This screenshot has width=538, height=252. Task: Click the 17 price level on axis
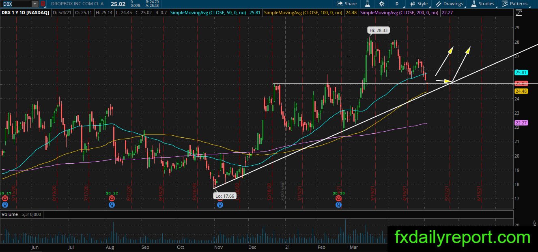[517, 199]
